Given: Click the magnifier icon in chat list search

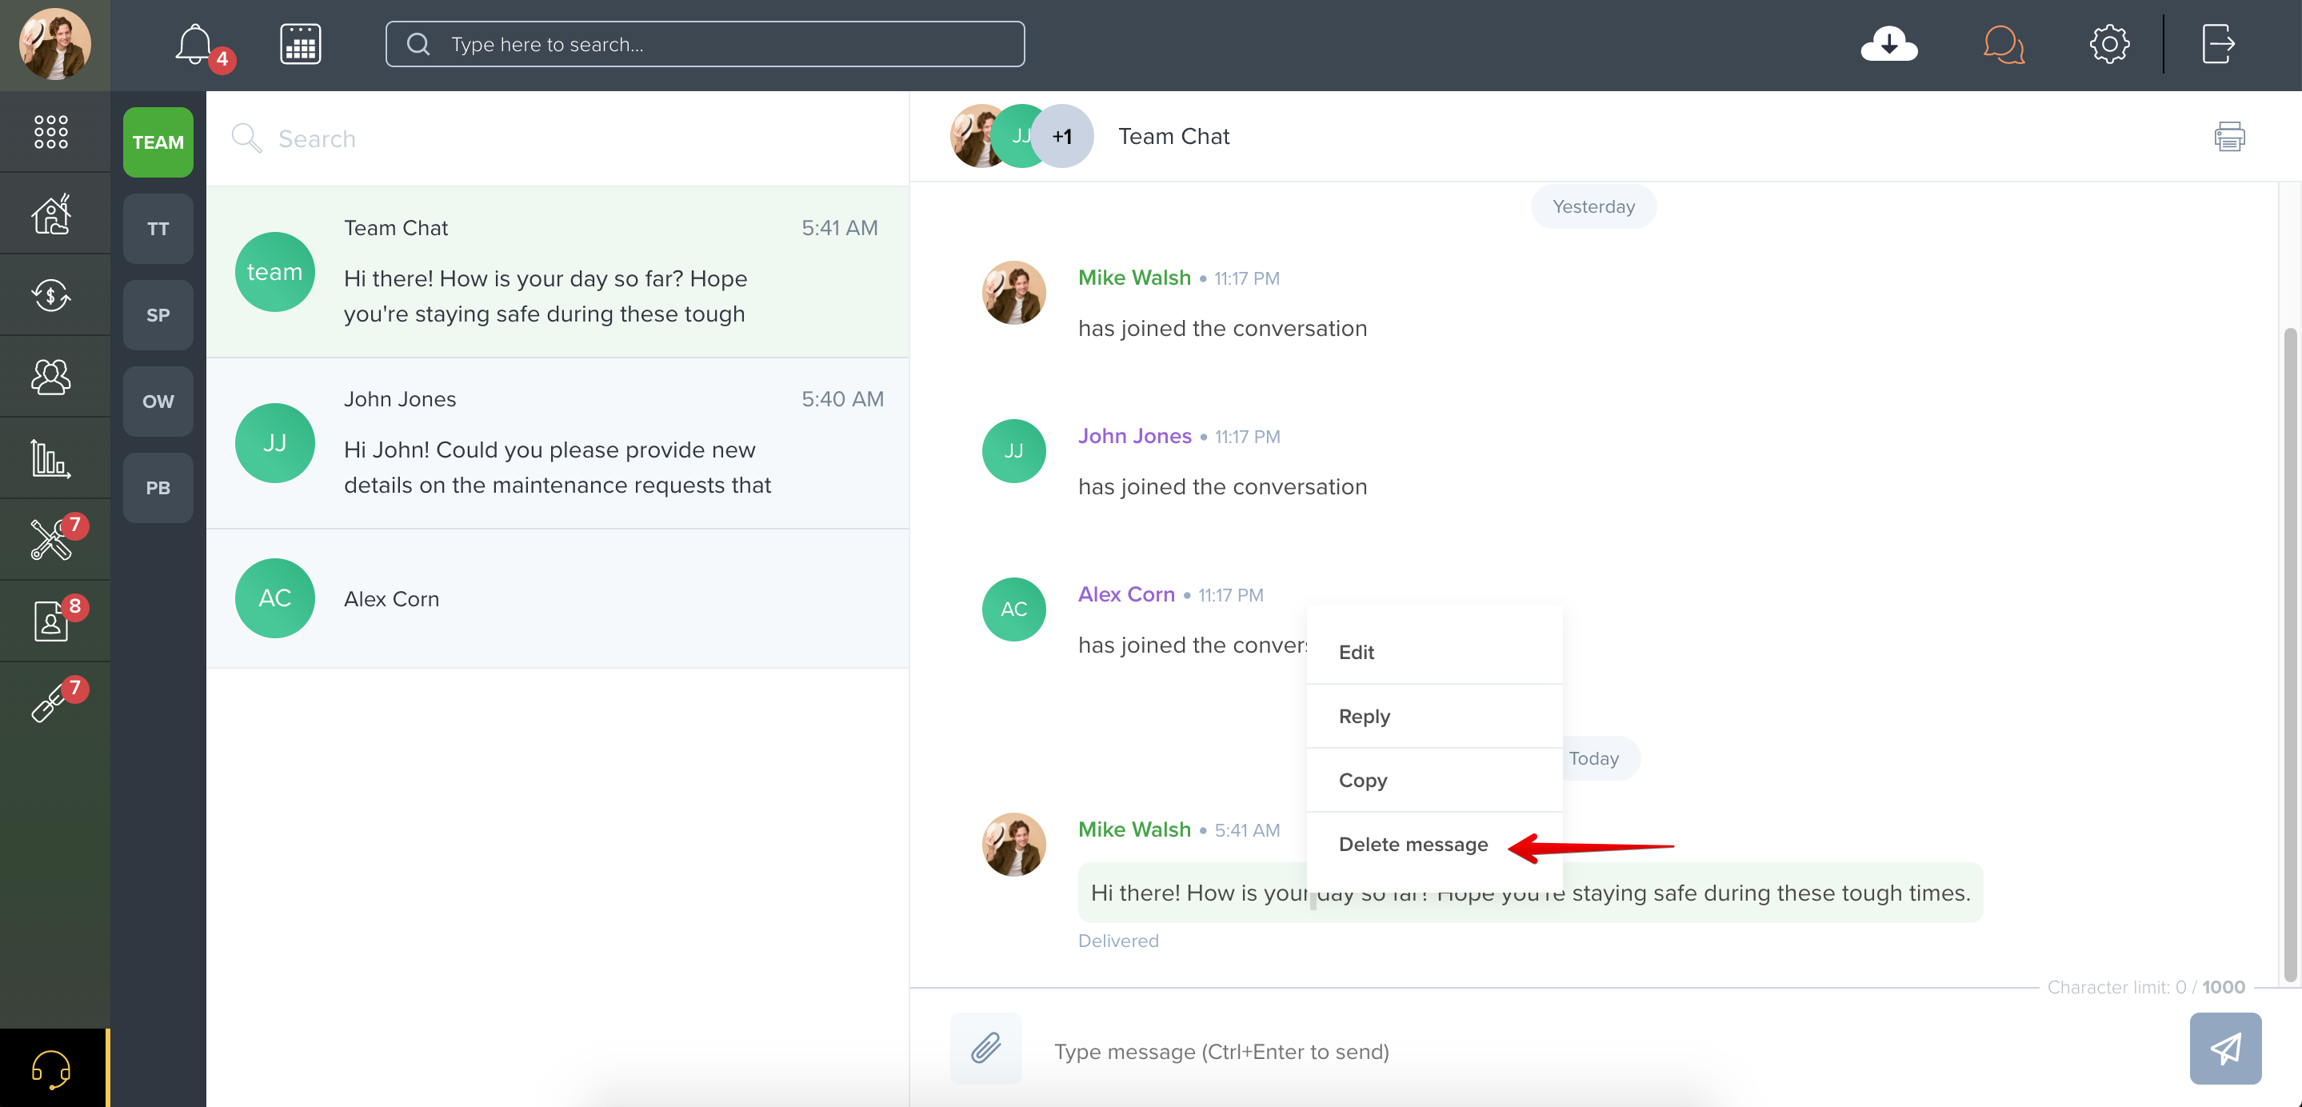Looking at the screenshot, I should coord(246,138).
